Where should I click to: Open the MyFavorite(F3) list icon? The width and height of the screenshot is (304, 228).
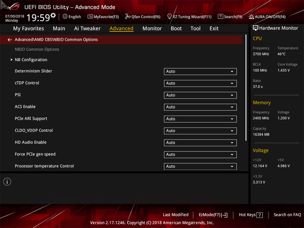[x=90, y=16]
